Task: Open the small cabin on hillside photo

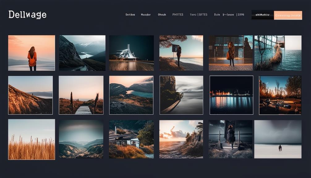Action: point(131,139)
